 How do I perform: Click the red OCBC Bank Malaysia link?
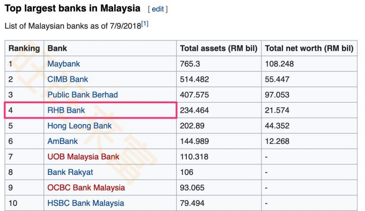click(x=86, y=188)
